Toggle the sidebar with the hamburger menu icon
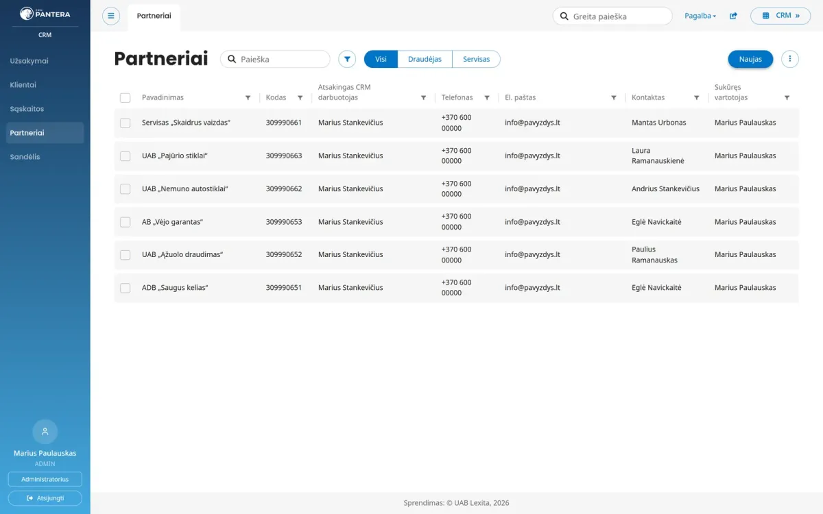 click(111, 16)
